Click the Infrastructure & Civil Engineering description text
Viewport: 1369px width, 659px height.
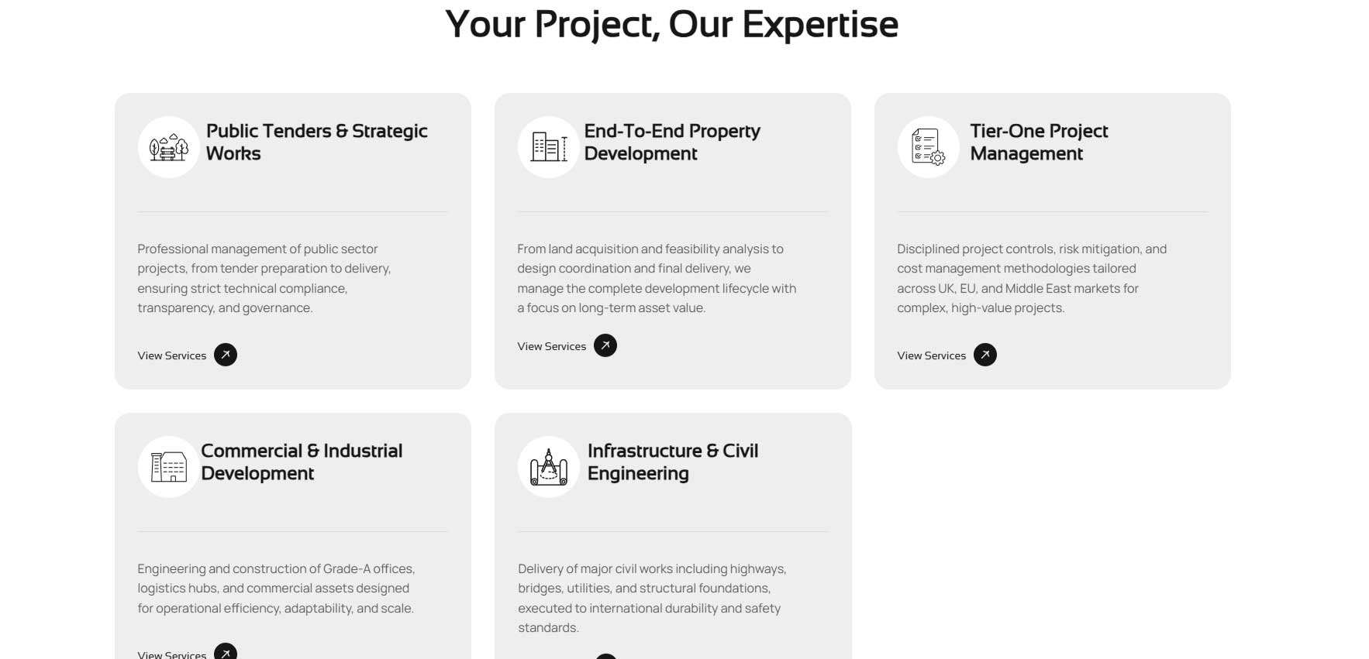[652, 598]
